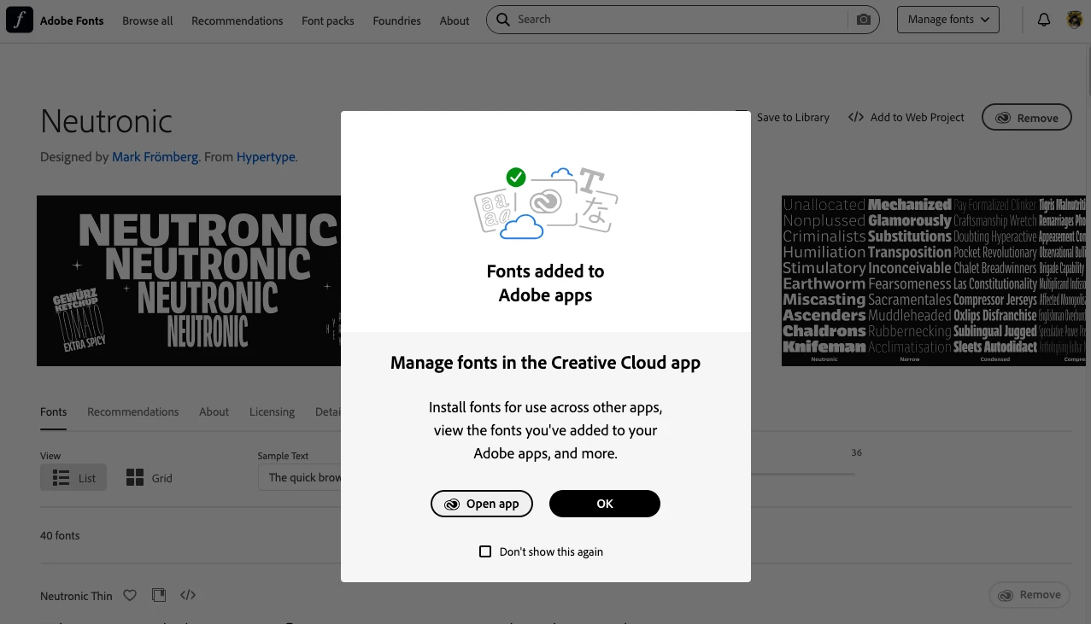Save Neutronic Thin to library icon
This screenshot has width=1091, height=624.
point(159,595)
